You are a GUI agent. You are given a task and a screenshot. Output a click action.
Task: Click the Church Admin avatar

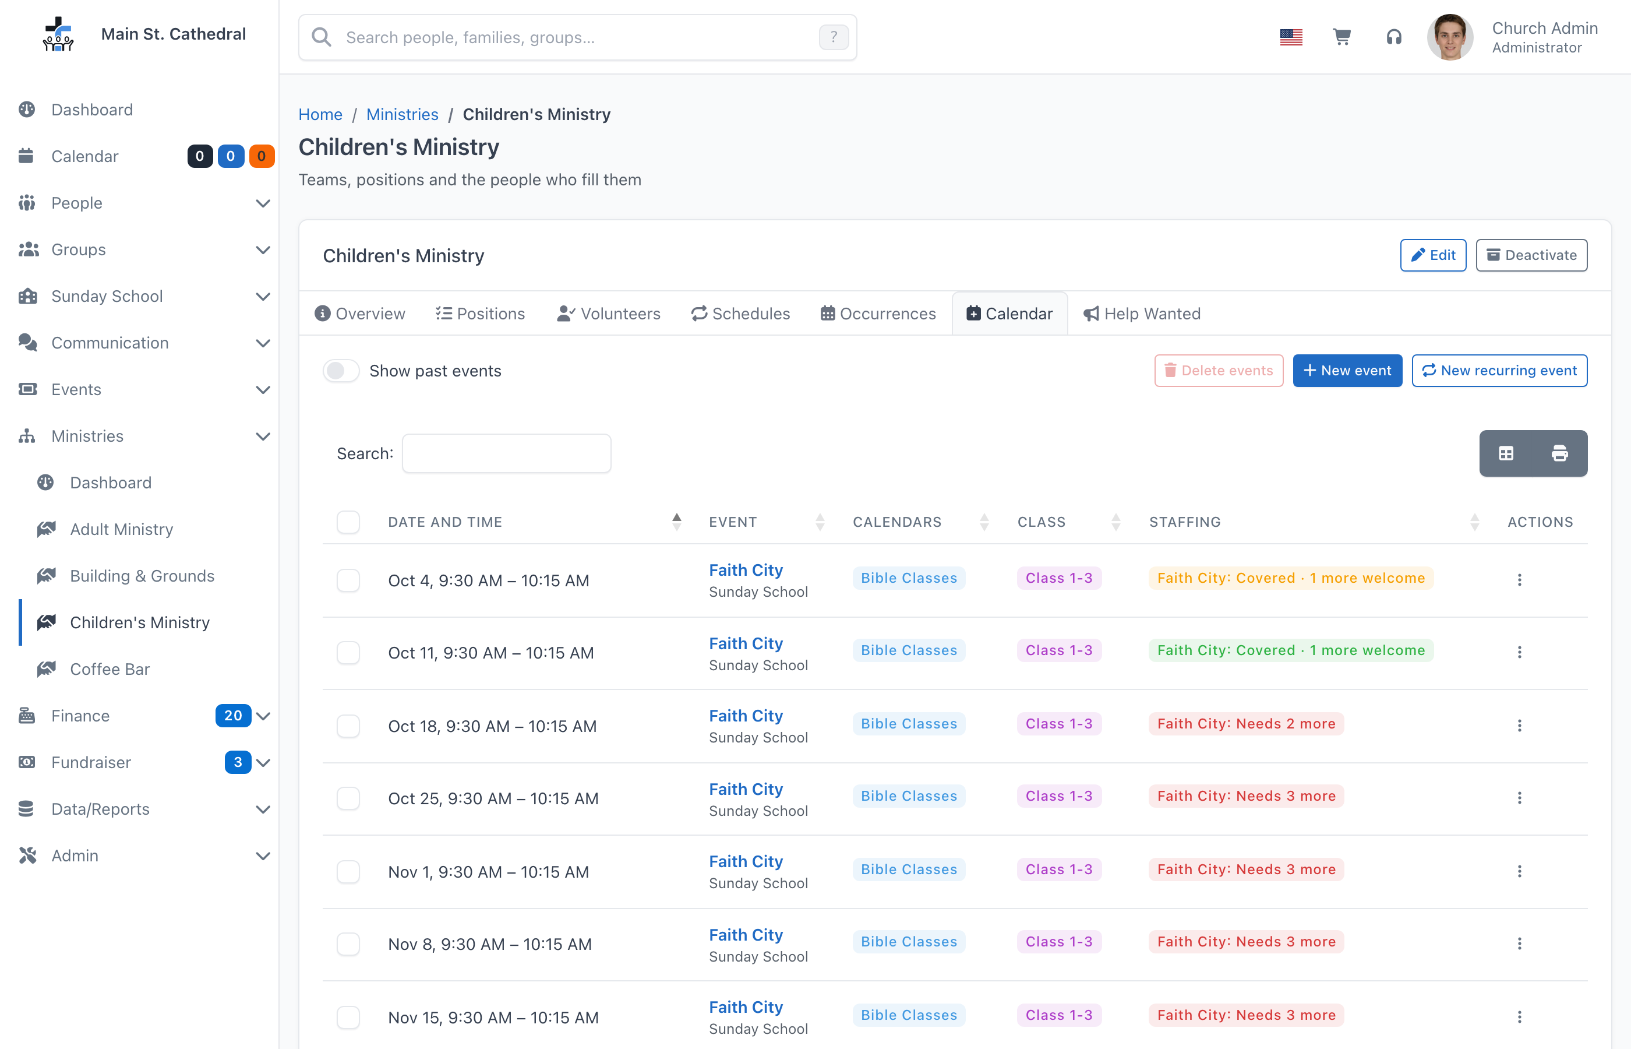point(1449,37)
